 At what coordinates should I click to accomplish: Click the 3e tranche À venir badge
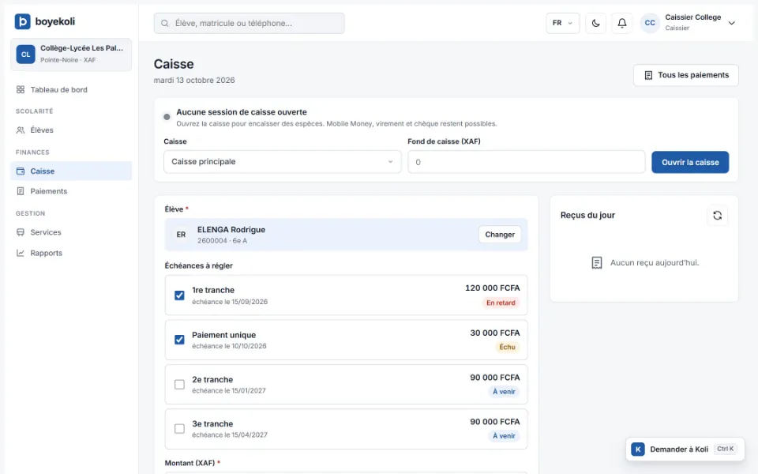pos(504,436)
